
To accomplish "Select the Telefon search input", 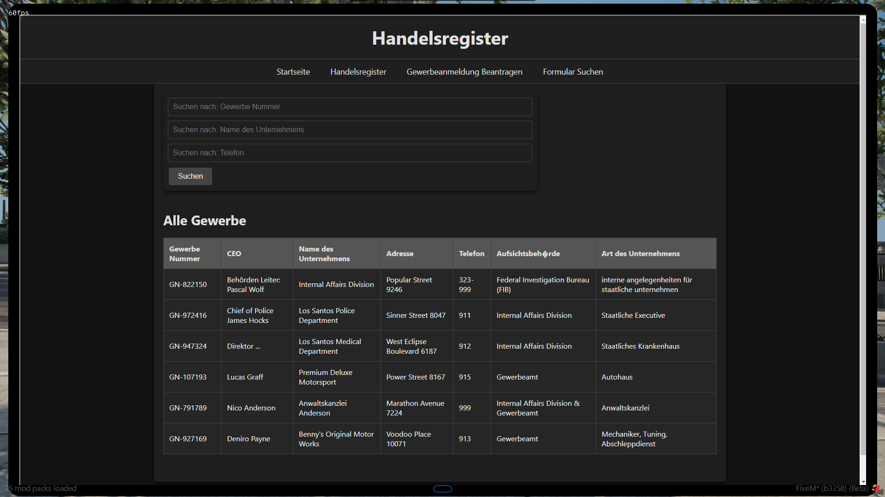I will (x=350, y=153).
